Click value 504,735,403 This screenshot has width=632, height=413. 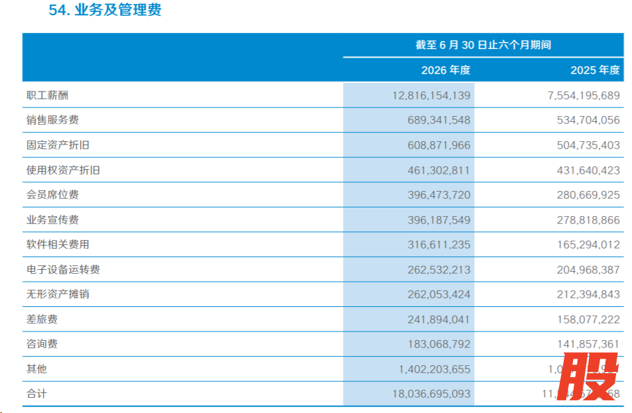click(588, 145)
